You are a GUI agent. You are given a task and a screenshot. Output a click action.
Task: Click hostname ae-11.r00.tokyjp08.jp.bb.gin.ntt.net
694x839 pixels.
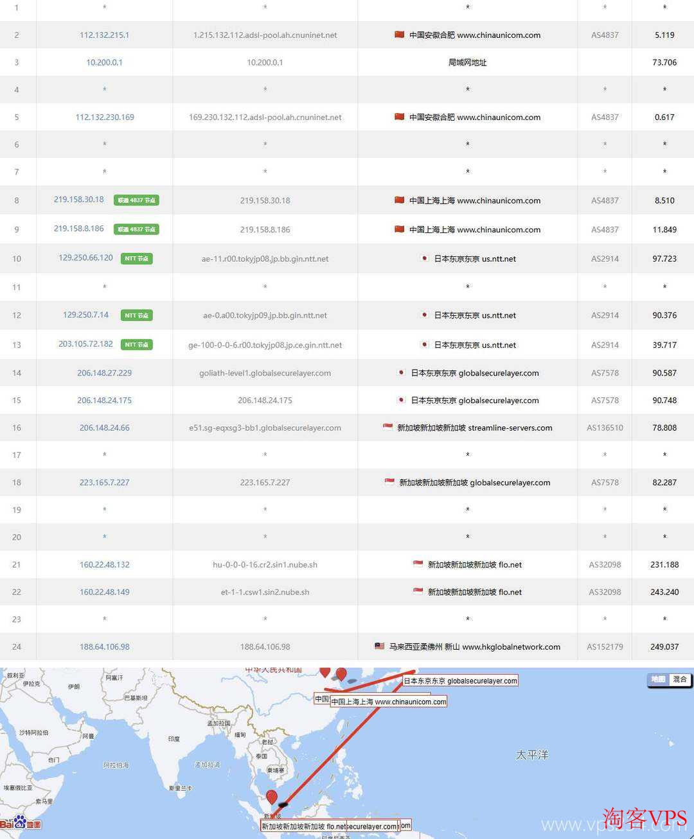click(265, 259)
